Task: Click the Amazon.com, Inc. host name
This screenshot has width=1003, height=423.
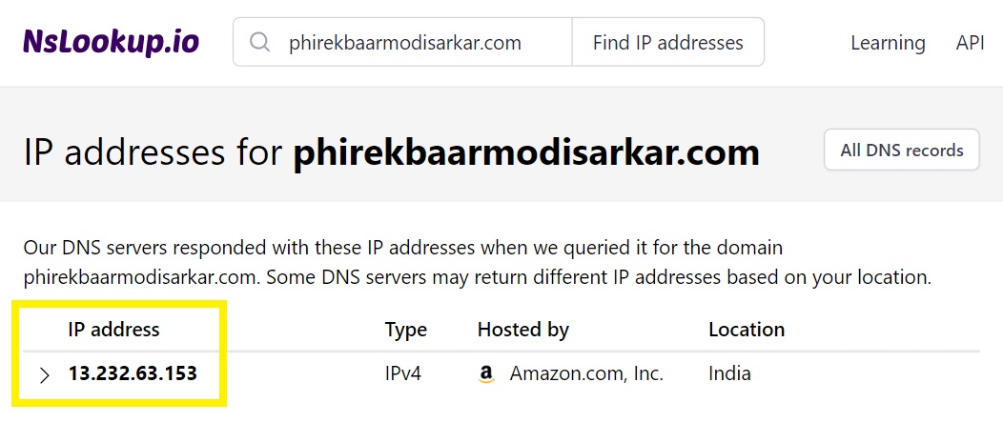Action: pos(586,373)
